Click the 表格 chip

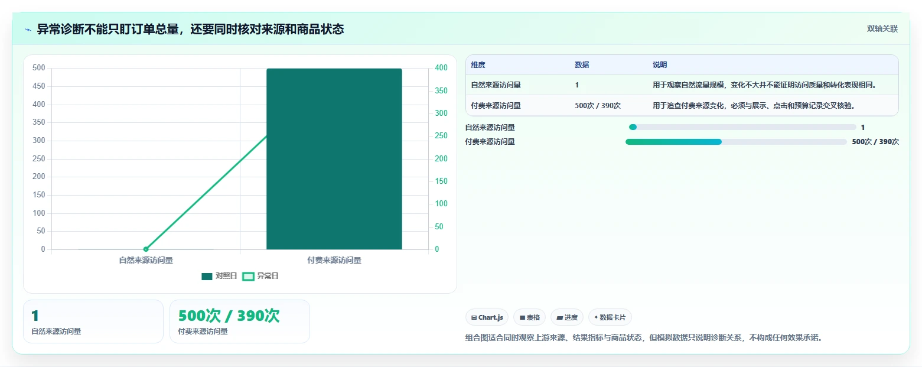click(x=529, y=317)
